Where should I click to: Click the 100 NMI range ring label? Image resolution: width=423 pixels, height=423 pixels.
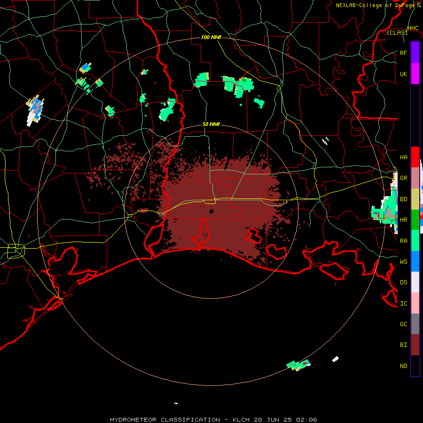(x=211, y=37)
